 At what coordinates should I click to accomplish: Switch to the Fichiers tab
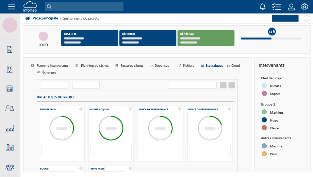(186, 66)
